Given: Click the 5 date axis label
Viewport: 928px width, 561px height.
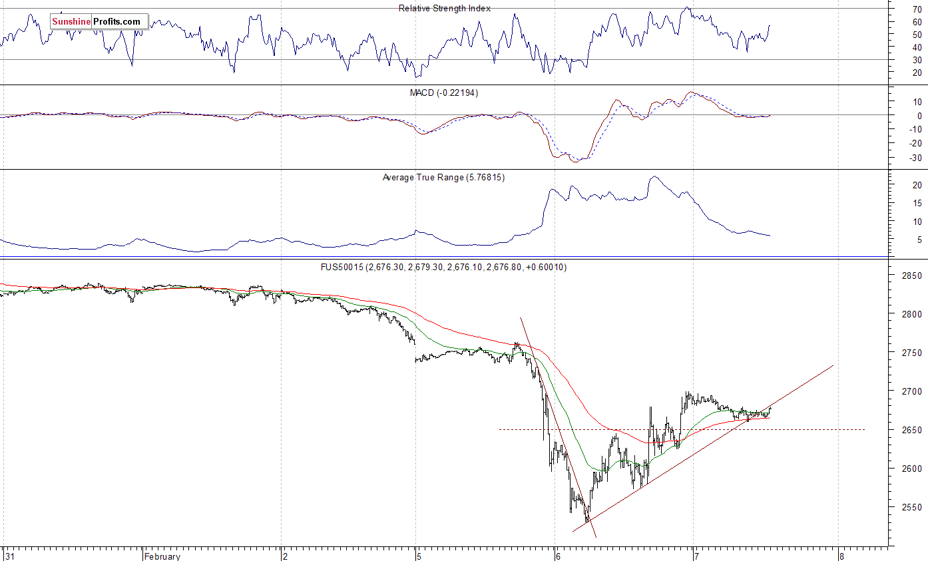Looking at the screenshot, I should pyautogui.click(x=419, y=556).
